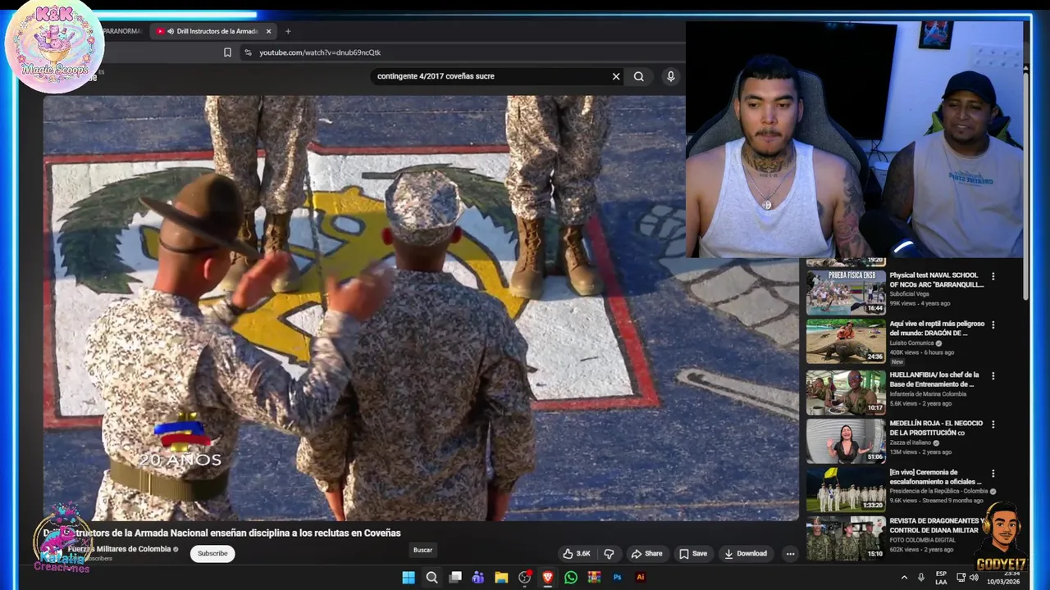
Task: Start voice search with microphone button
Action: click(x=671, y=76)
